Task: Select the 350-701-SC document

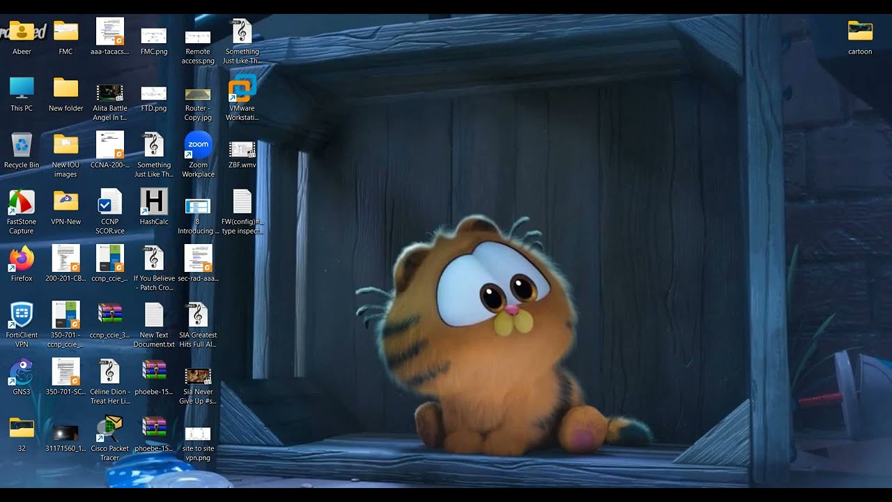Action: click(x=66, y=377)
